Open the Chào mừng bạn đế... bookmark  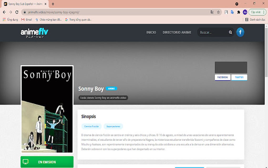(x=49, y=20)
